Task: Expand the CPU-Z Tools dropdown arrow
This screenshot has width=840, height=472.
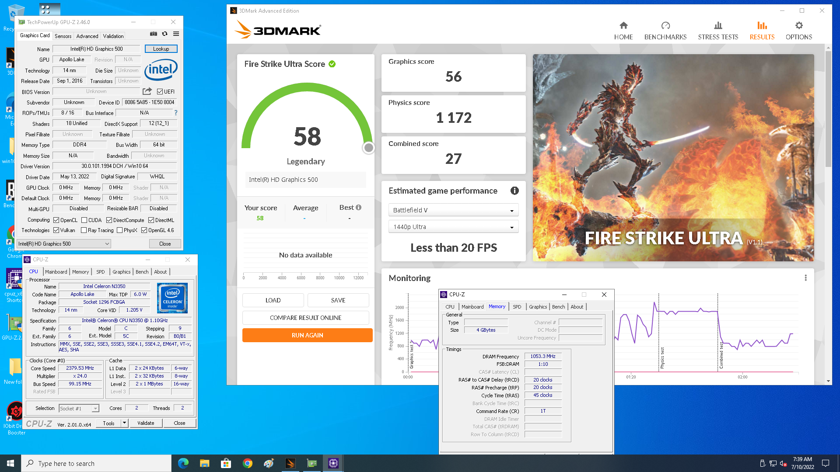Action: point(124,423)
